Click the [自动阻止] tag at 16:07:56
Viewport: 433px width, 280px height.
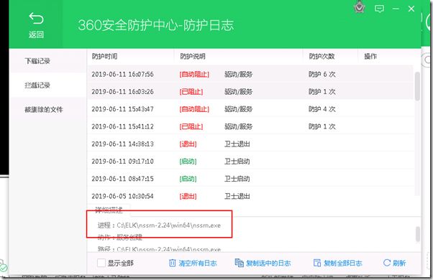(194, 75)
